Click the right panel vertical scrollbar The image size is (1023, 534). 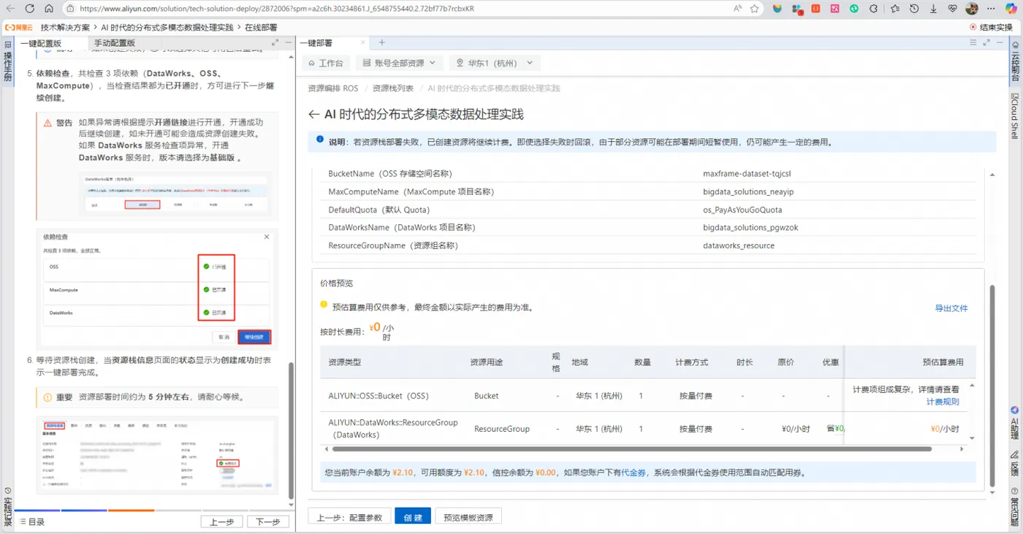coord(992,386)
